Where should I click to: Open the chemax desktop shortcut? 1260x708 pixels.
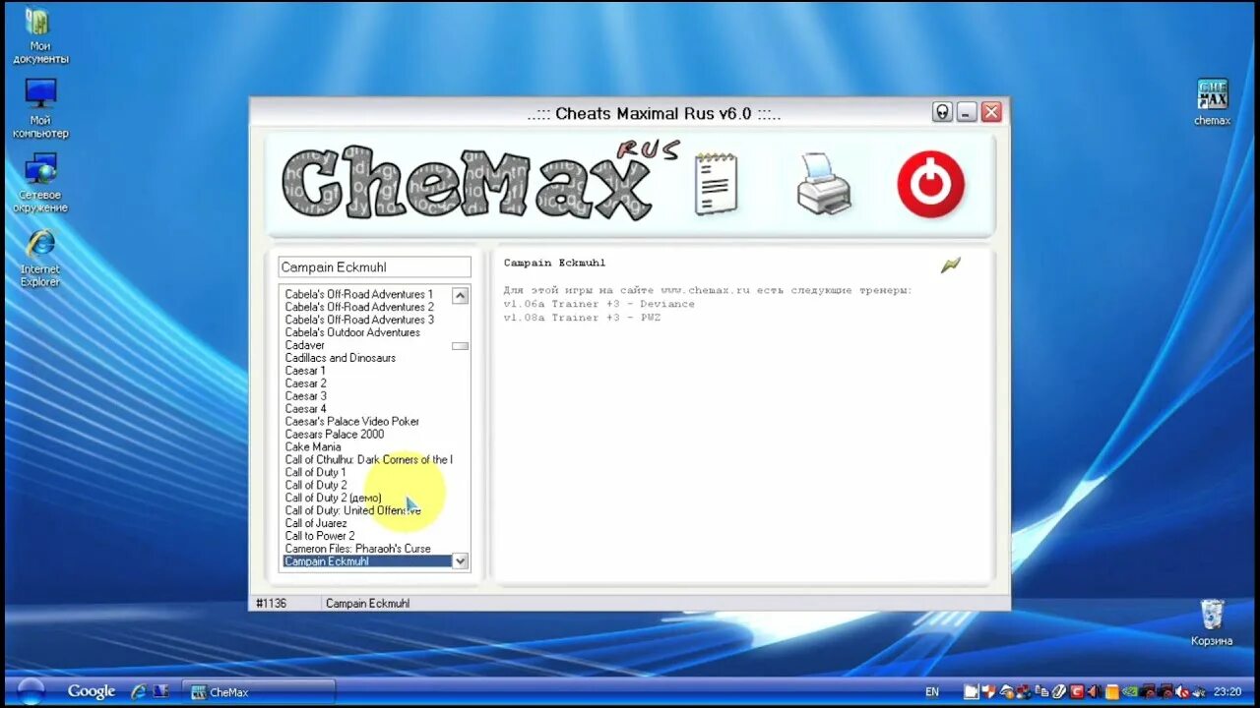(x=1212, y=102)
